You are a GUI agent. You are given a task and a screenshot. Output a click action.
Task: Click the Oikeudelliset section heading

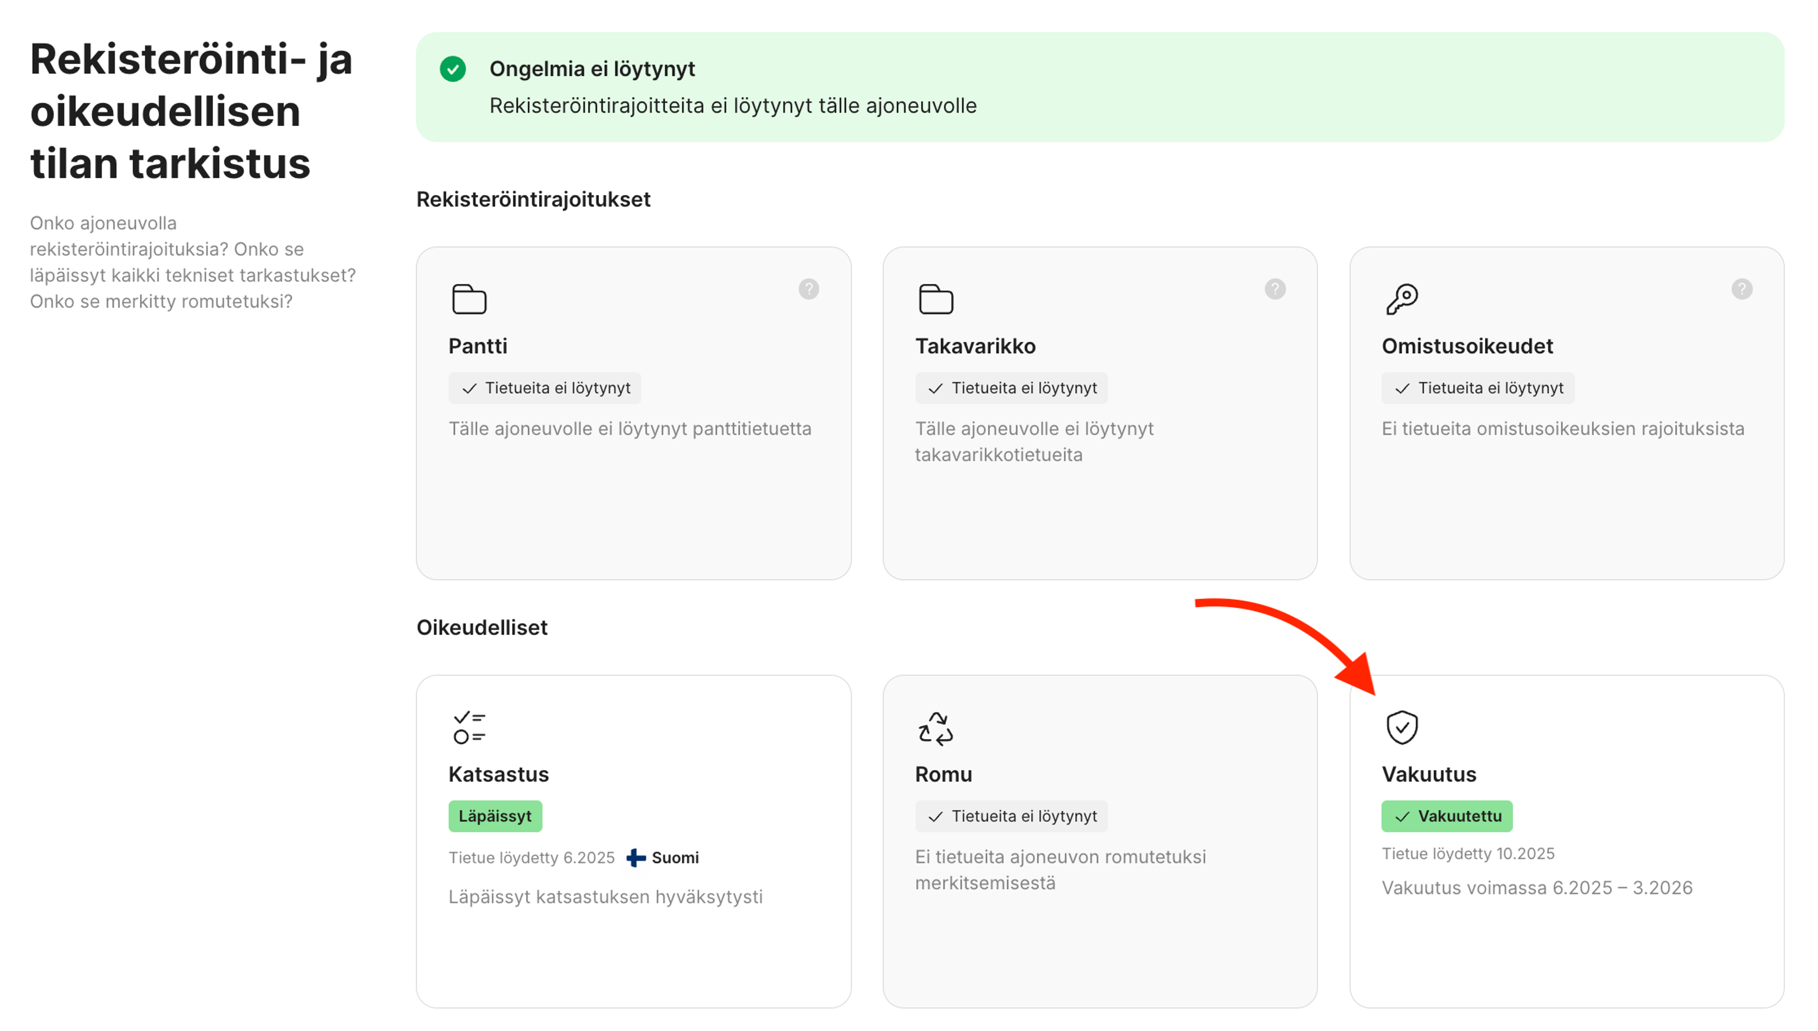pos(482,627)
